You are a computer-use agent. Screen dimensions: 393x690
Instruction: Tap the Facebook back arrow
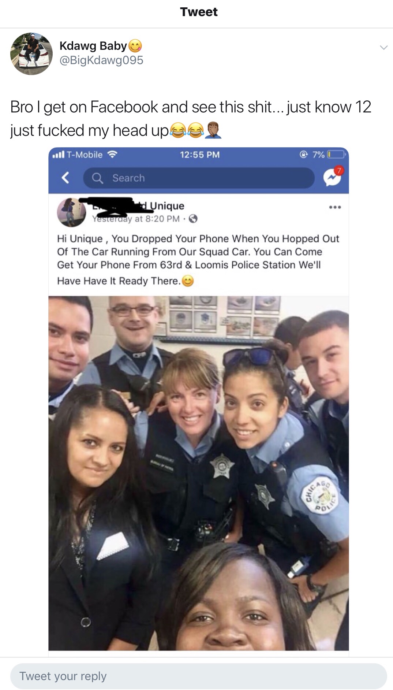coord(65,178)
